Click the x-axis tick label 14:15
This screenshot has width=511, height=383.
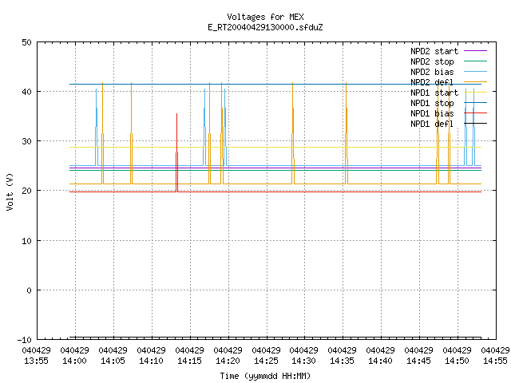[189, 361]
